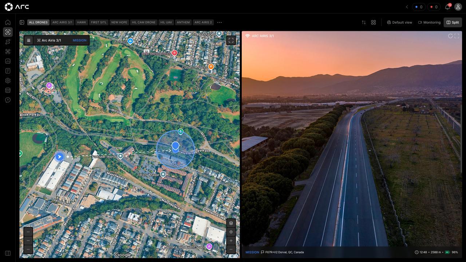Click the Parkside Manor map marker
This screenshot has height=262, width=466.
[x=121, y=156]
